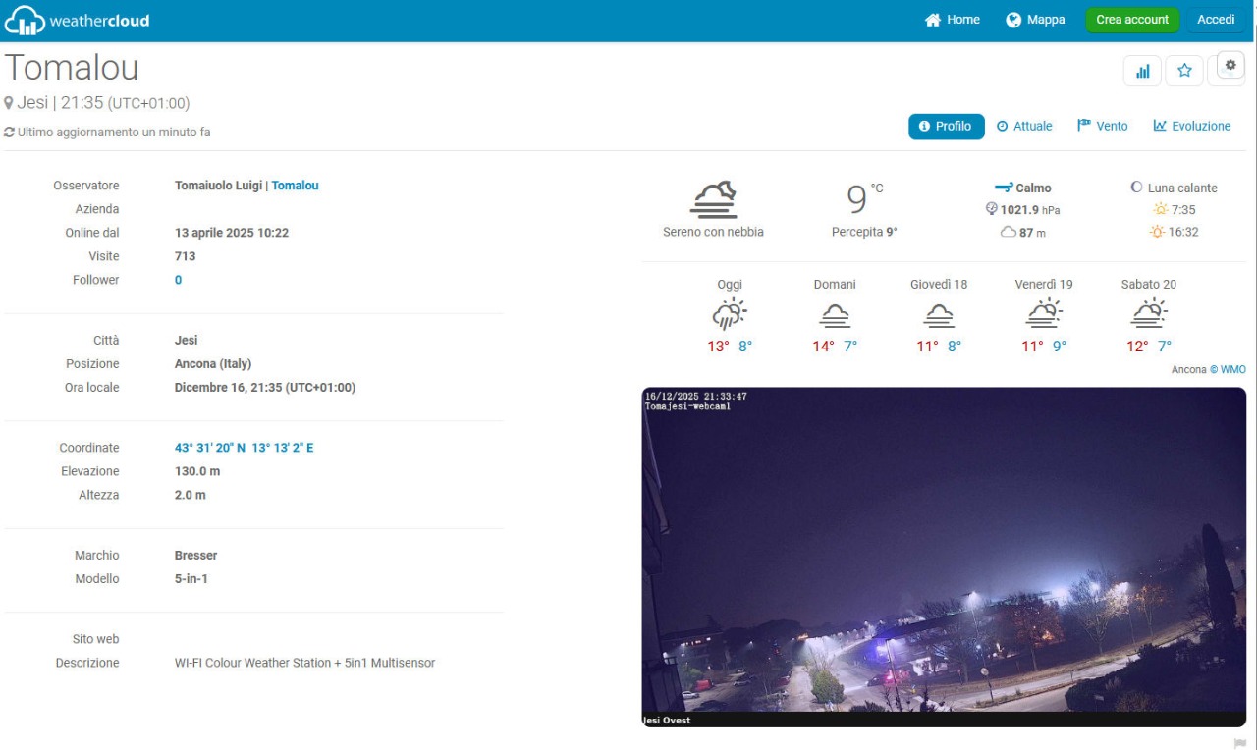
Task: Open the Tomalou observer link
Action: point(295,186)
